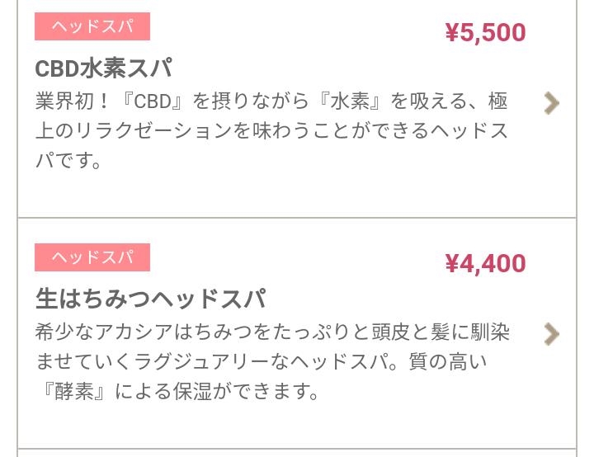Open description starting with 希少なアカシアはちみつ
Image resolution: width=594 pixels, height=457 pixels.
pos(272,361)
